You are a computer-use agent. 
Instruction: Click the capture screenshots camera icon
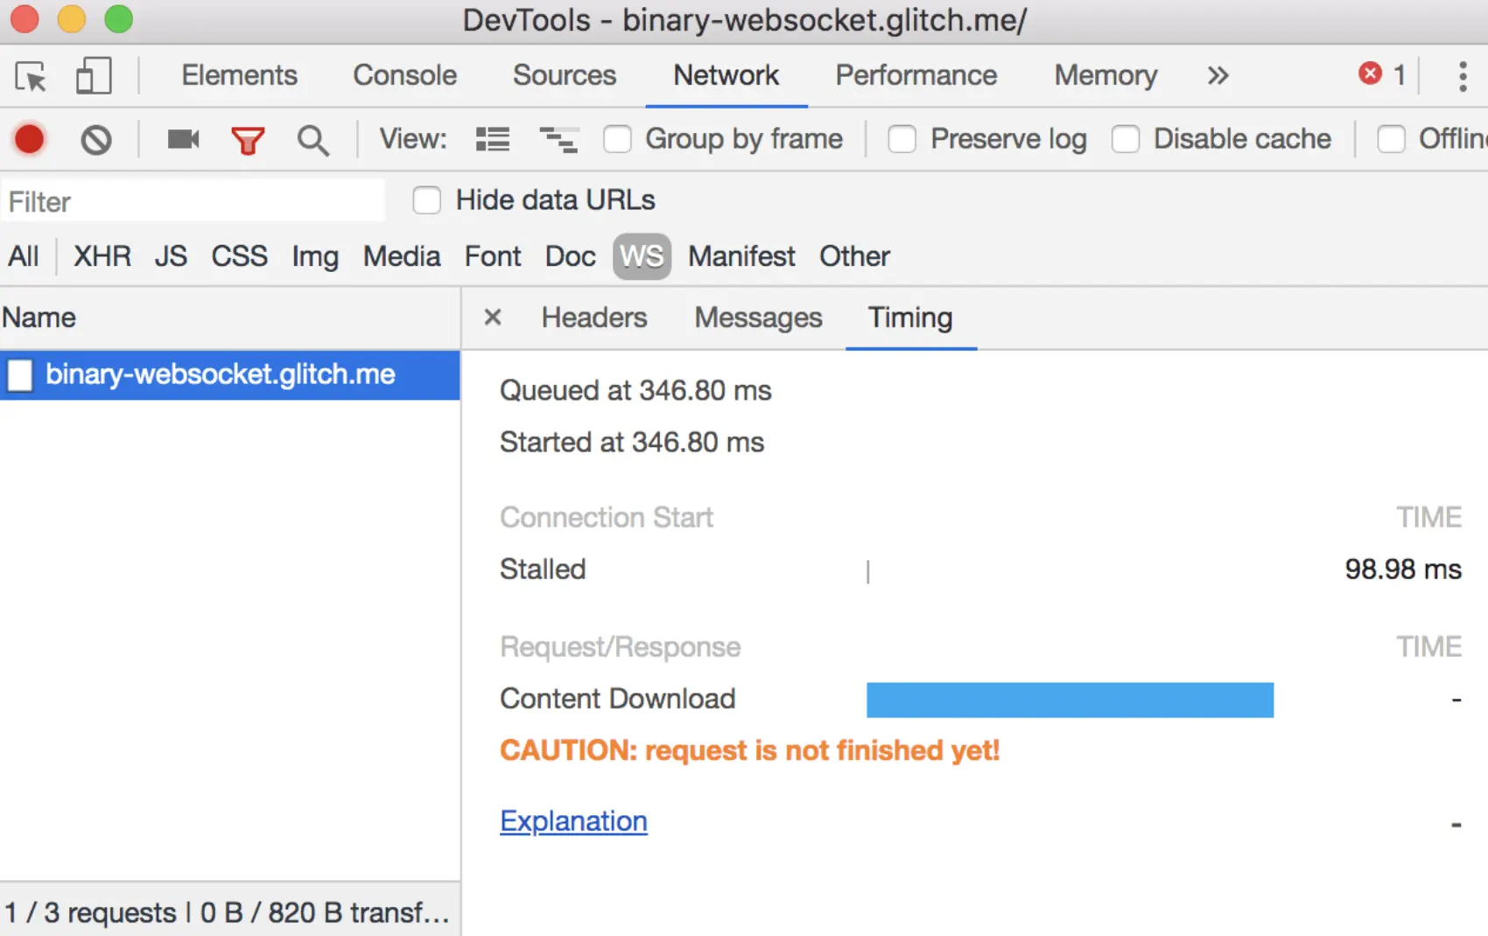[x=183, y=139]
